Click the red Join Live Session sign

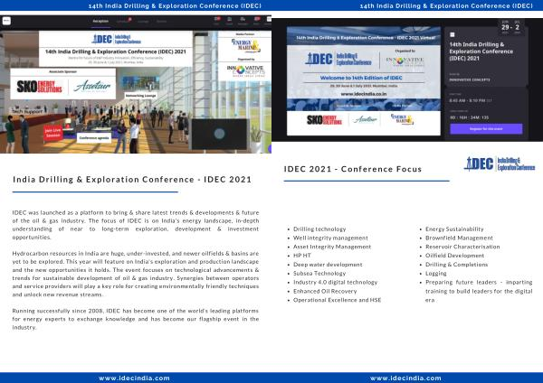click(x=53, y=133)
